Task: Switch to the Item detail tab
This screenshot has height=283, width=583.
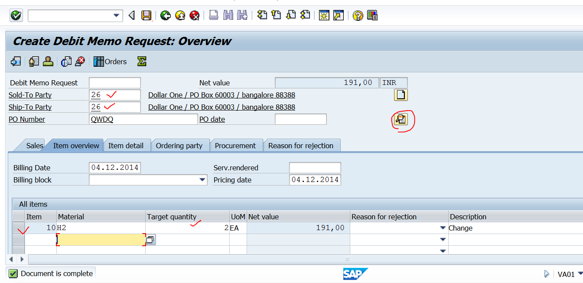Action: (x=126, y=146)
